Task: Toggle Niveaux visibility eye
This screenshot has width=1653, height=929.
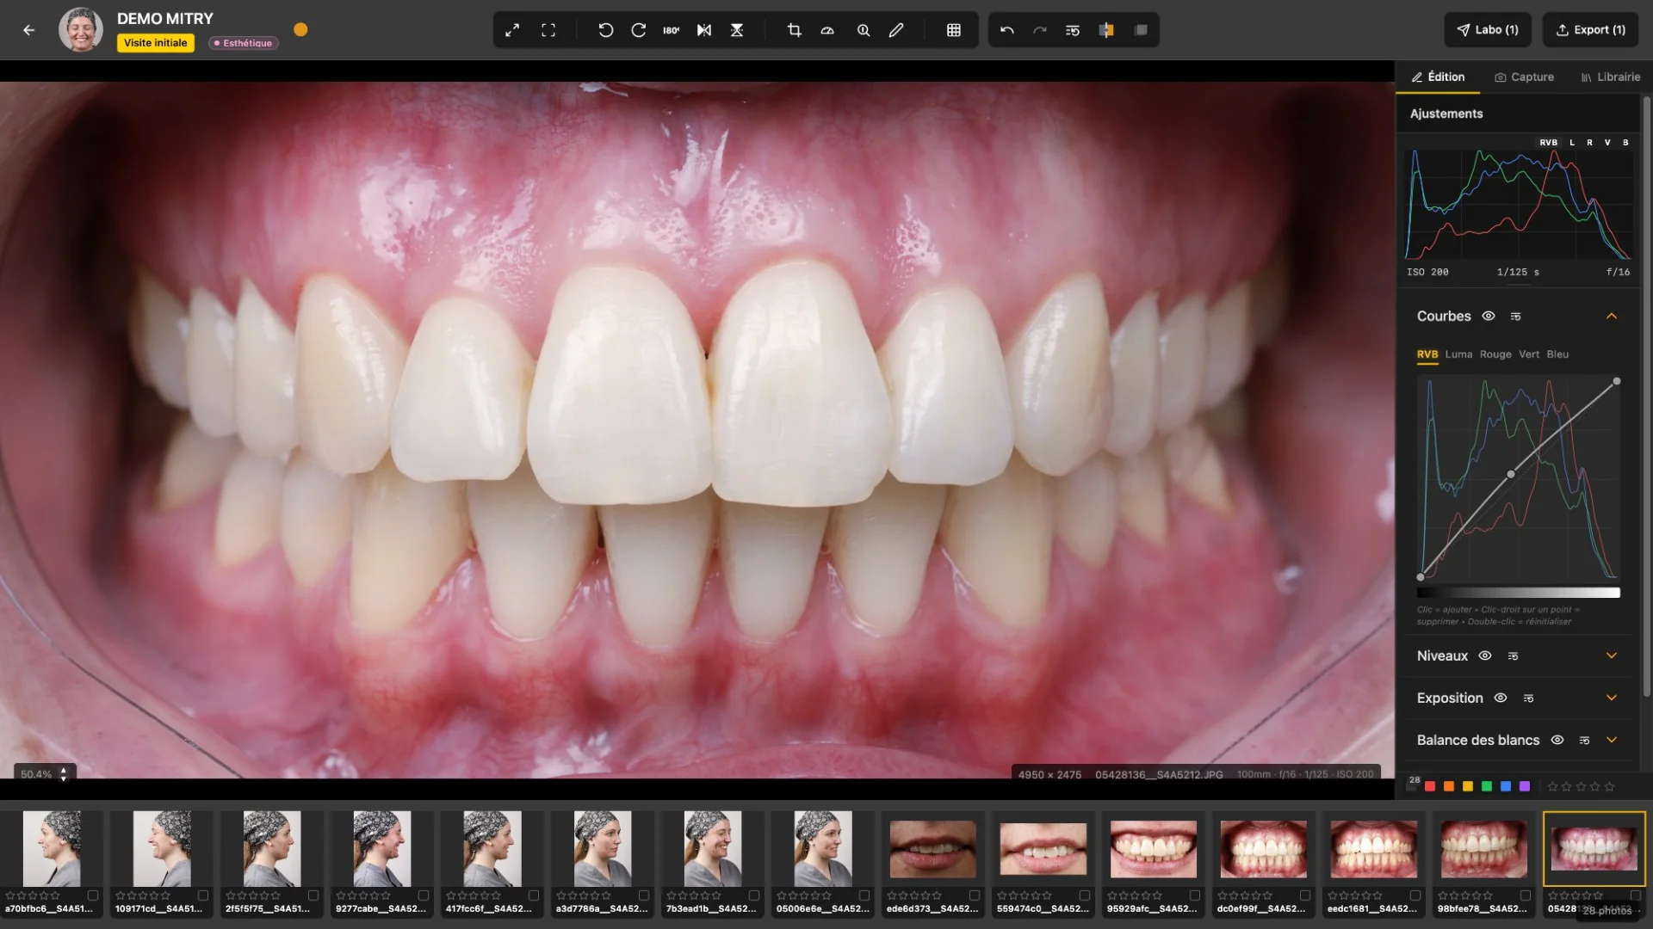Action: point(1485,655)
